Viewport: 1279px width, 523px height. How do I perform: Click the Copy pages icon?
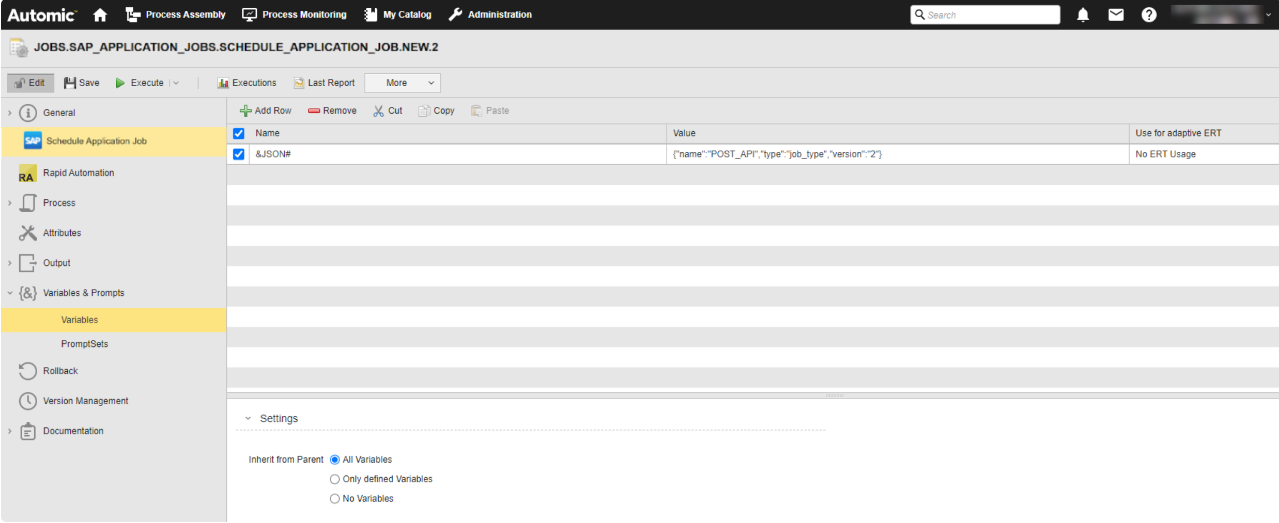(424, 110)
